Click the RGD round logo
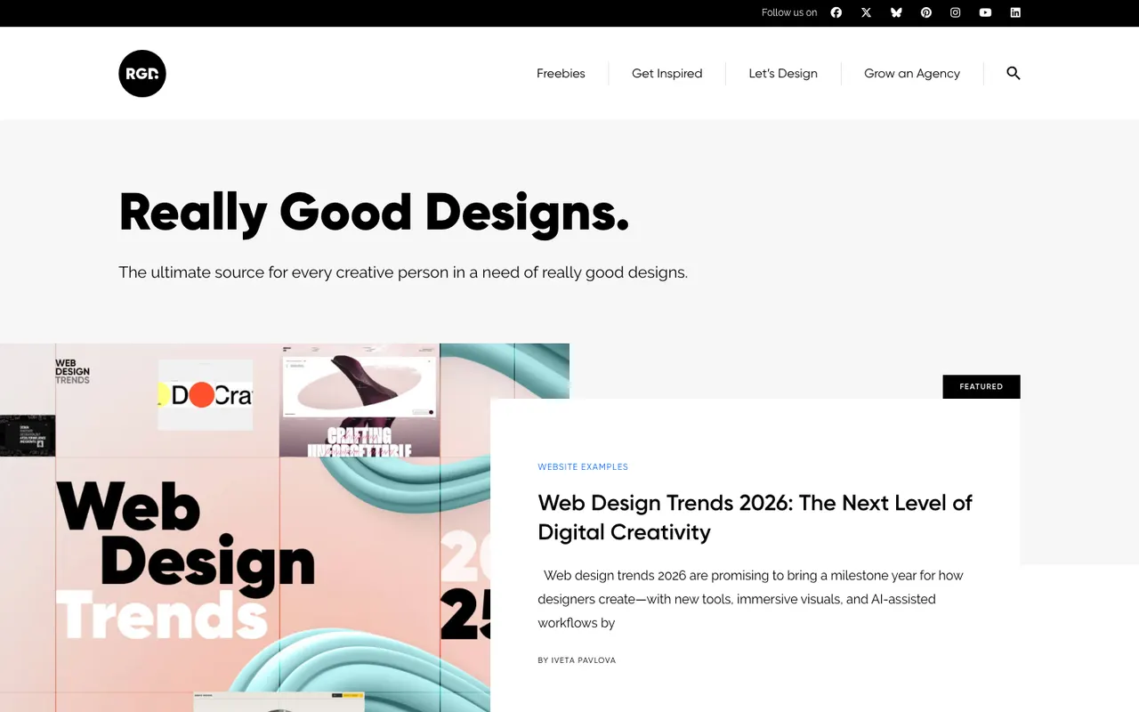 [142, 73]
